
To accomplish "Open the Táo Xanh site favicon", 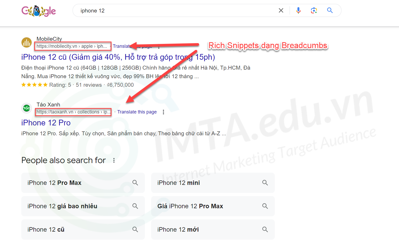I will pos(26,108).
